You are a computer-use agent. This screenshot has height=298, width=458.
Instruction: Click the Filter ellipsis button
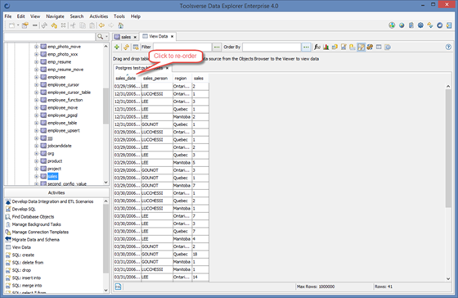click(217, 47)
